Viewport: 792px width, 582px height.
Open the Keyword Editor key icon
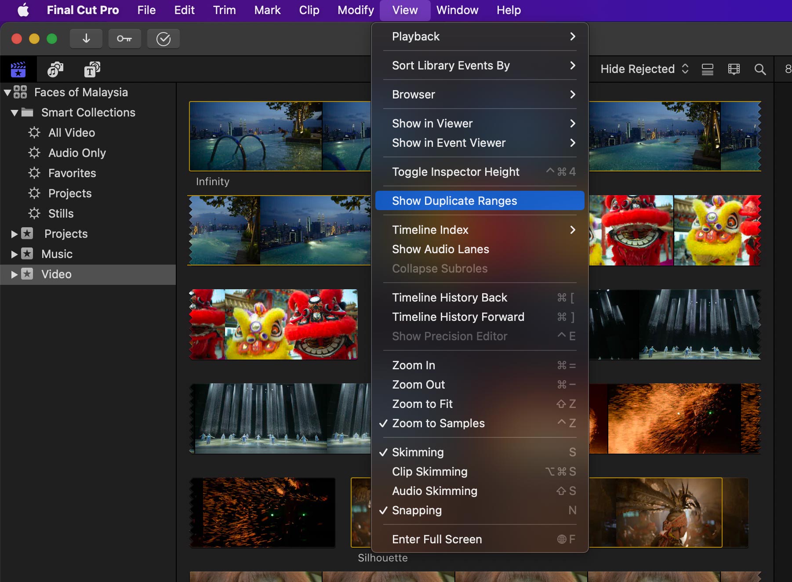click(124, 39)
